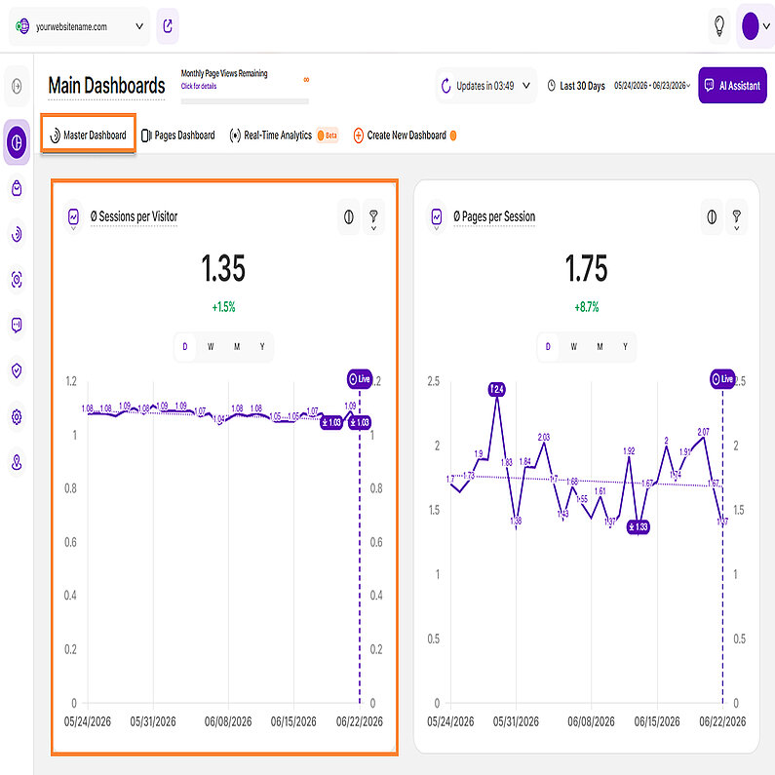Open the shopping bag sidebar icon
The image size is (775, 775).
coord(17,188)
